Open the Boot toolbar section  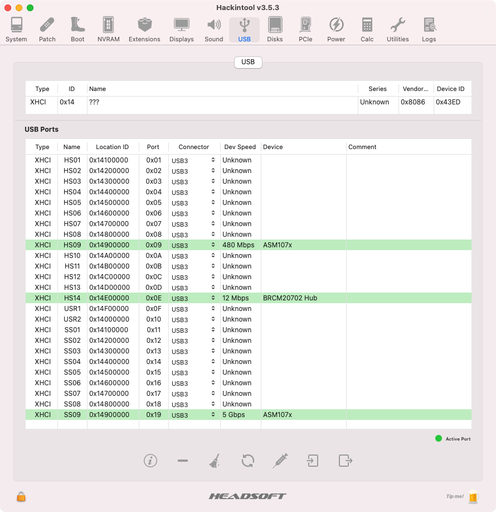[77, 30]
